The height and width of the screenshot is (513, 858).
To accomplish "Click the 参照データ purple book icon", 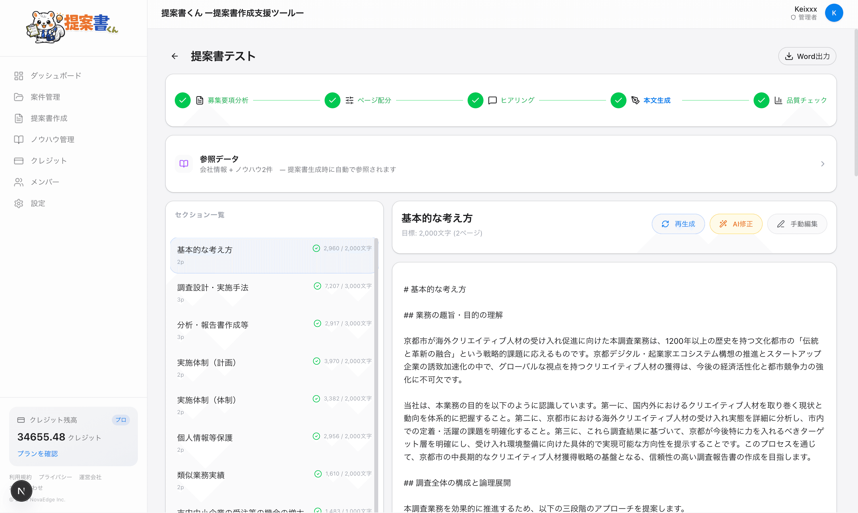I will [x=184, y=164].
